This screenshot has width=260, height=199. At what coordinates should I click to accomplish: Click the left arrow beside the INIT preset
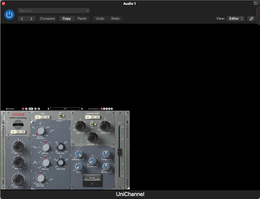coord(48,109)
